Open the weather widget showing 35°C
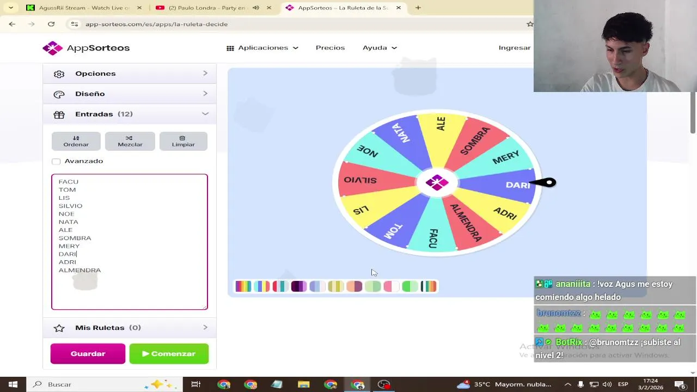The width and height of the screenshot is (697, 392). click(x=504, y=384)
